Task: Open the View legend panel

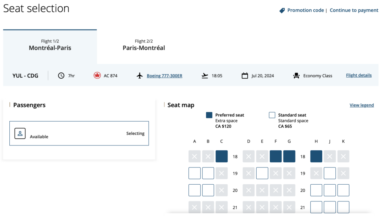Action: [x=361, y=105]
